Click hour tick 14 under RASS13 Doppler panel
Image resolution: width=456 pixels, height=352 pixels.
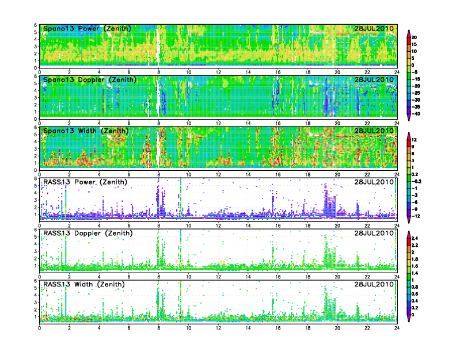pos(248,277)
